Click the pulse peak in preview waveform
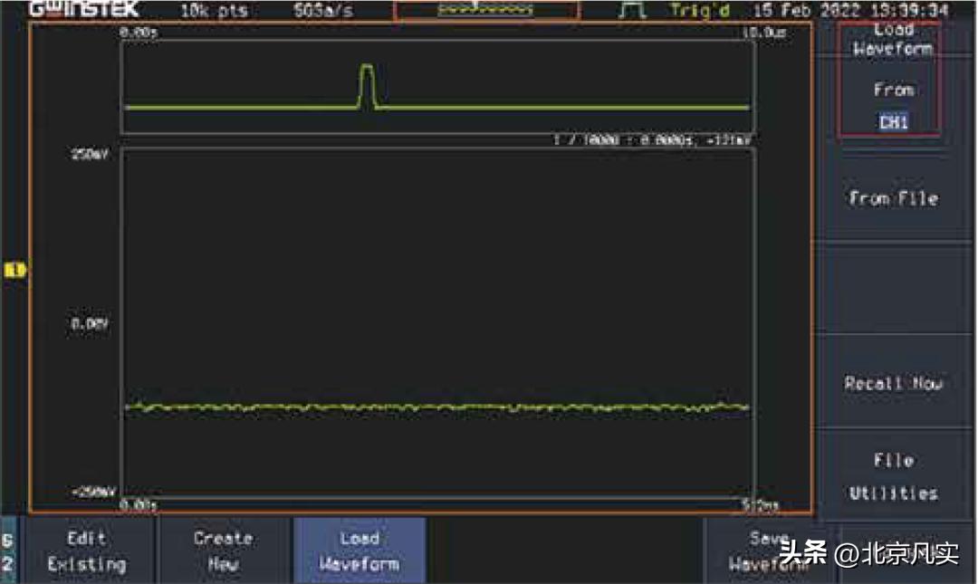This screenshot has width=978, height=584. (366, 68)
